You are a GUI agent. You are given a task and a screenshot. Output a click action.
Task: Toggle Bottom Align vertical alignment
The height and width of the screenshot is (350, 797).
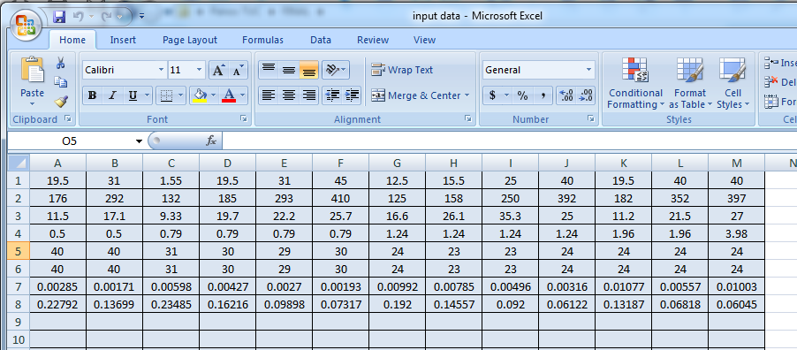pyautogui.click(x=308, y=70)
